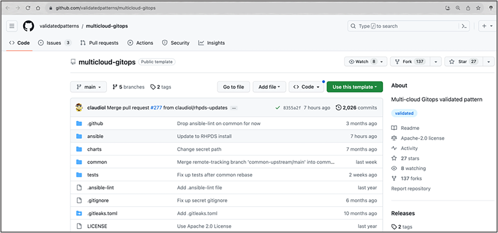Screen dimensions: 498x233
Task: Click the browser share icon
Action: 468,8
